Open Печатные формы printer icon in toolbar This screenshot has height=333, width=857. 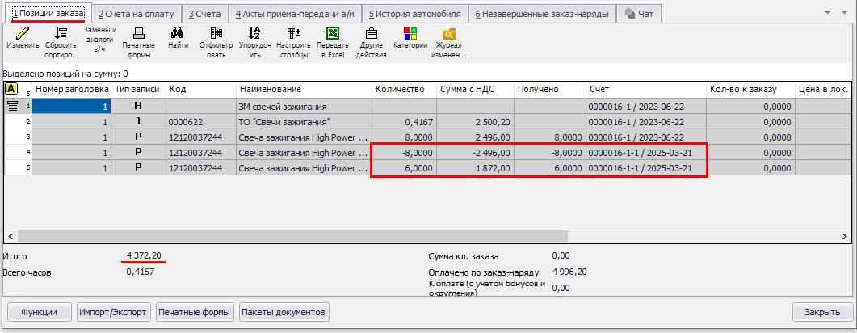click(138, 34)
